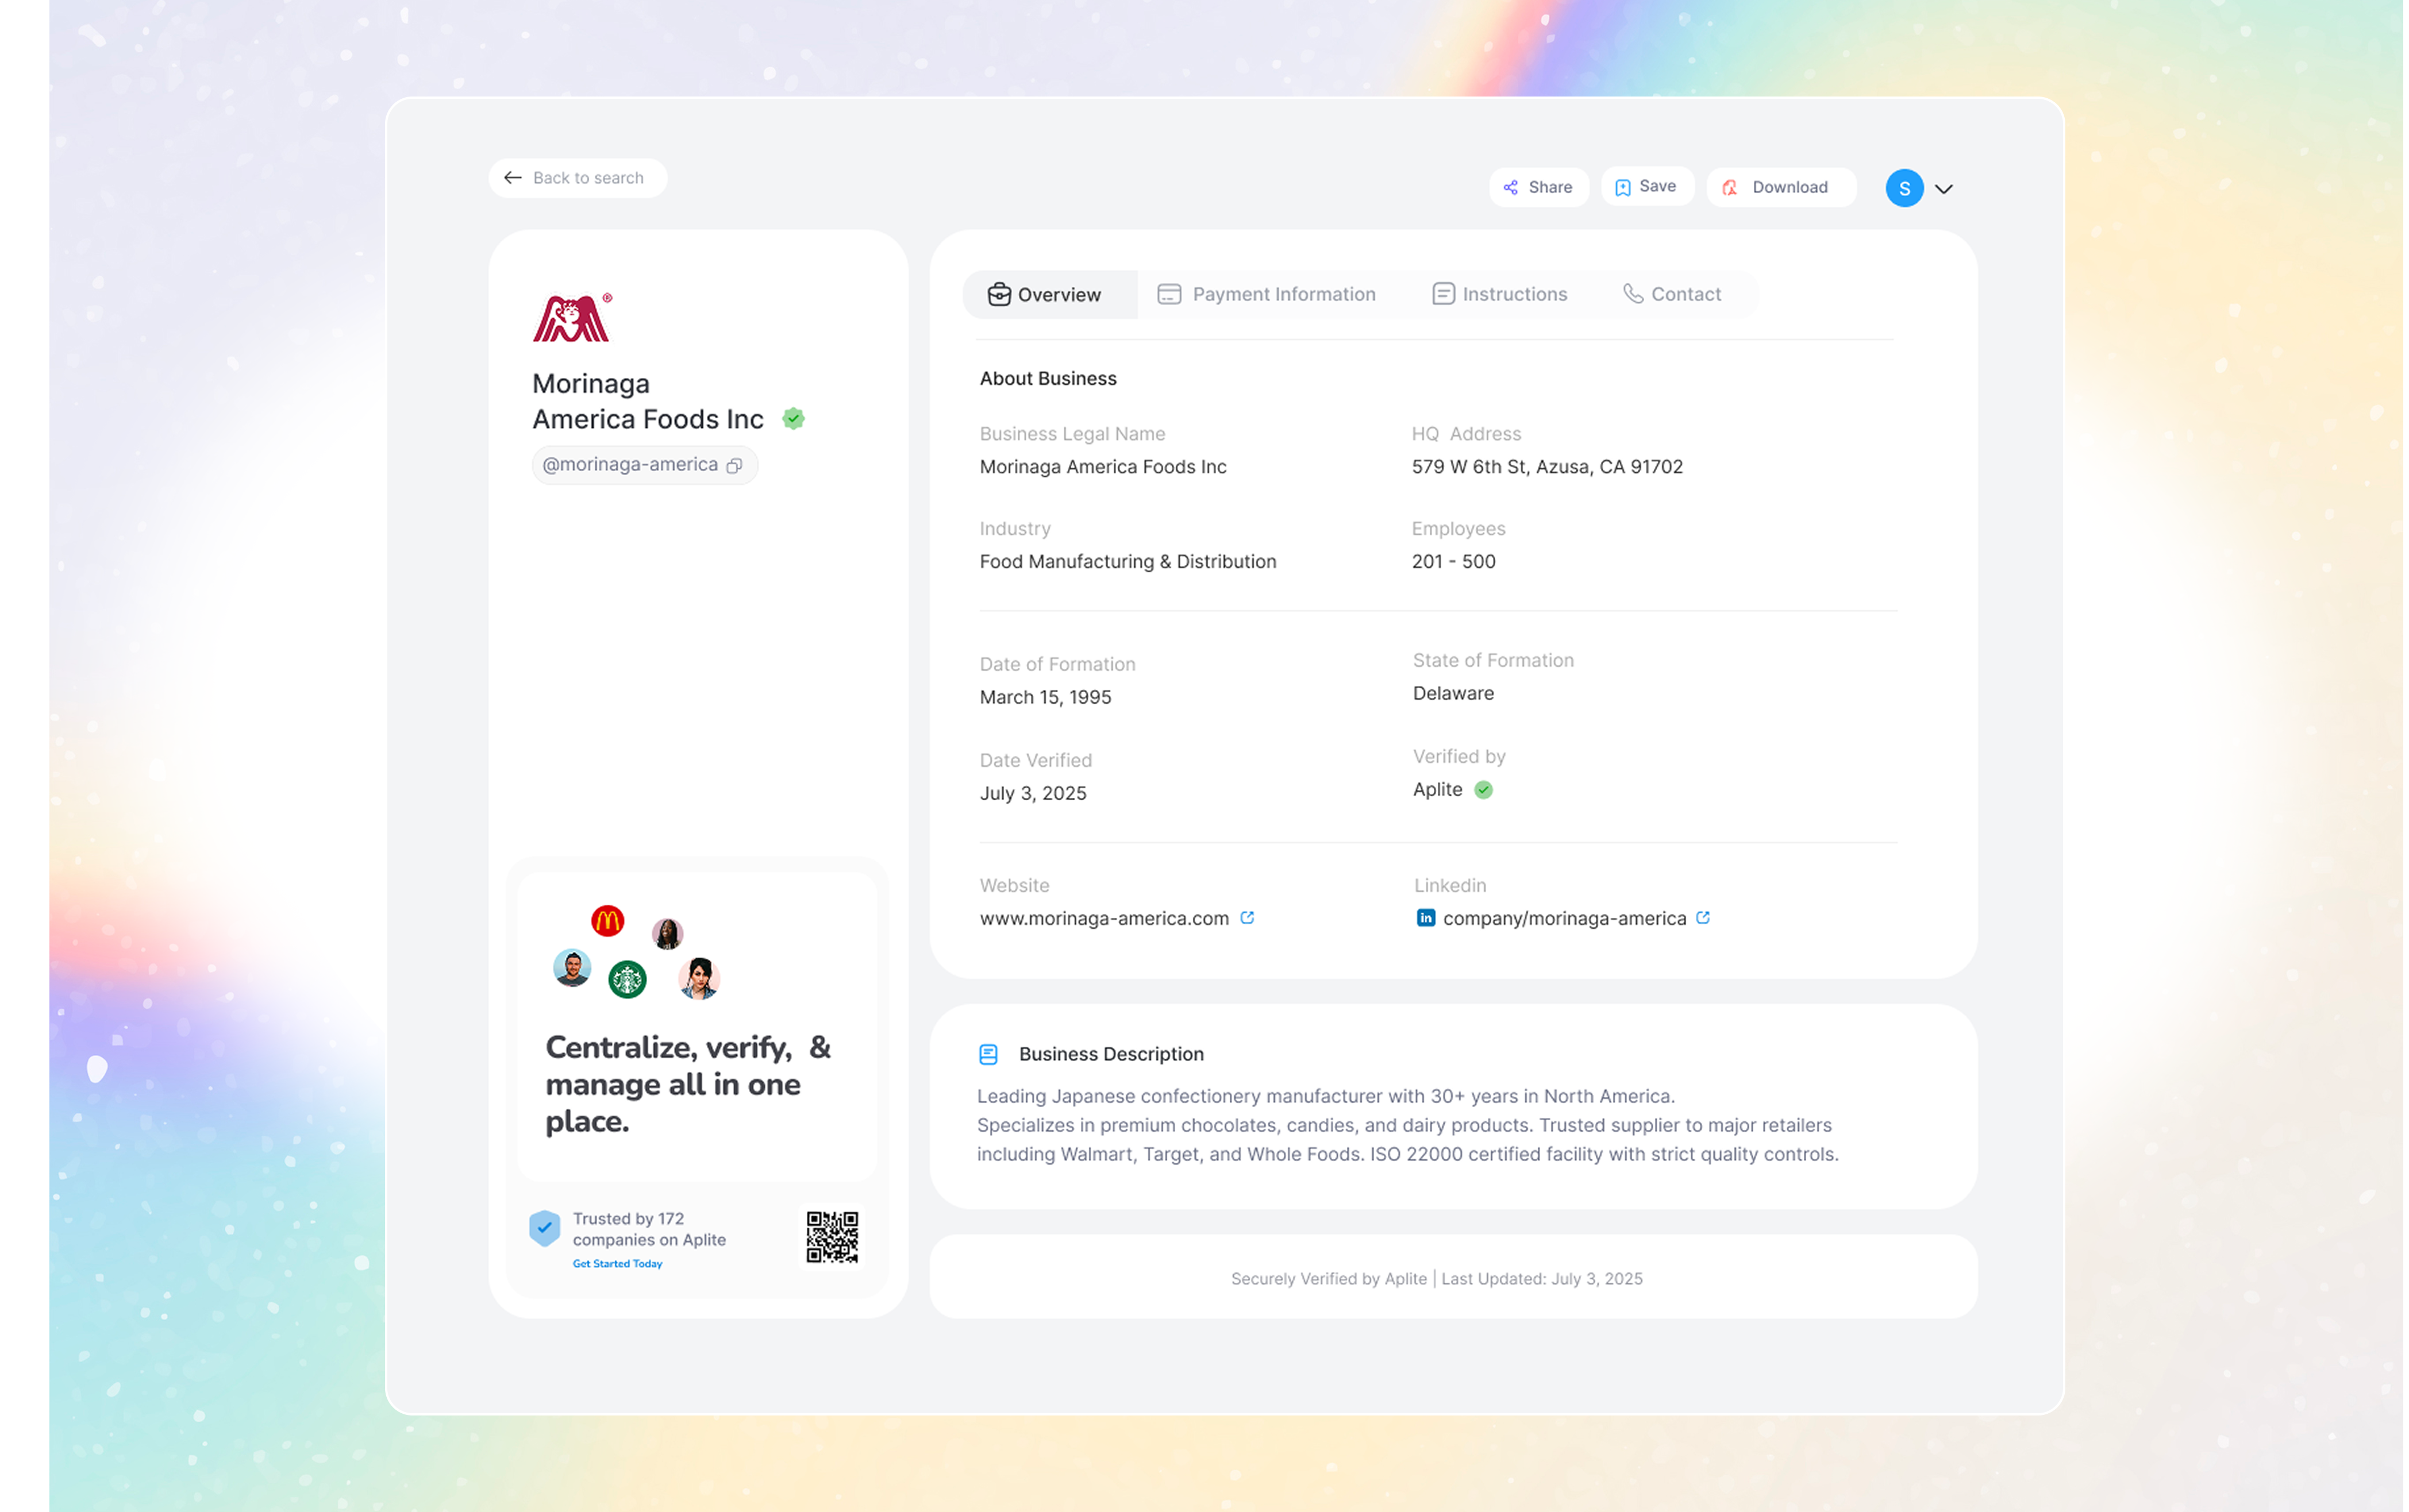
Task: Open the Instructions tab
Action: point(1500,294)
